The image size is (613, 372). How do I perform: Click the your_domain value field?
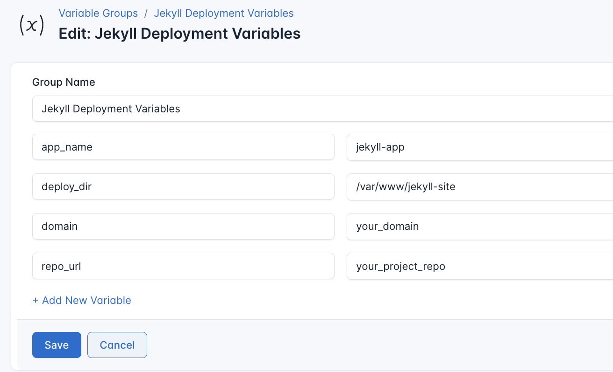click(x=467, y=226)
